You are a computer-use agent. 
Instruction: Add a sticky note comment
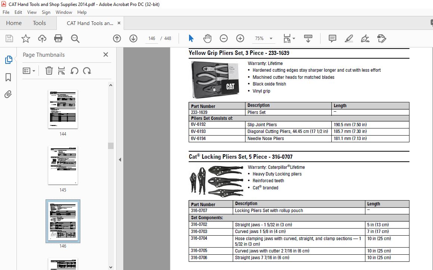(x=333, y=38)
